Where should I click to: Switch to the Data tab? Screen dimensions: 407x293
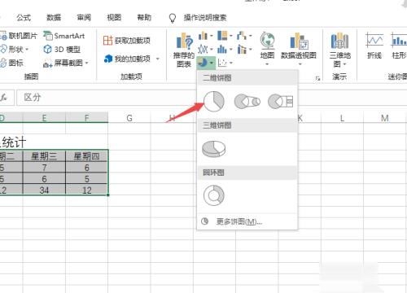pyautogui.click(x=54, y=18)
